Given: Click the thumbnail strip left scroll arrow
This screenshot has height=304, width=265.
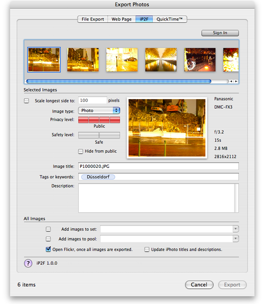Looking at the screenshot, I should click(x=231, y=81).
